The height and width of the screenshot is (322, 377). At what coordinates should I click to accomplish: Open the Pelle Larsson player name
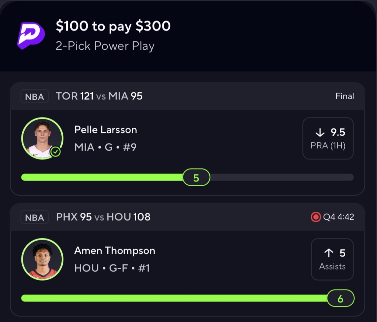[106, 129]
